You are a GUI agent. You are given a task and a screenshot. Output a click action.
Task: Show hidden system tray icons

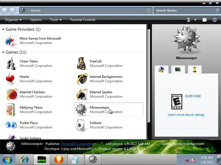[180, 160]
